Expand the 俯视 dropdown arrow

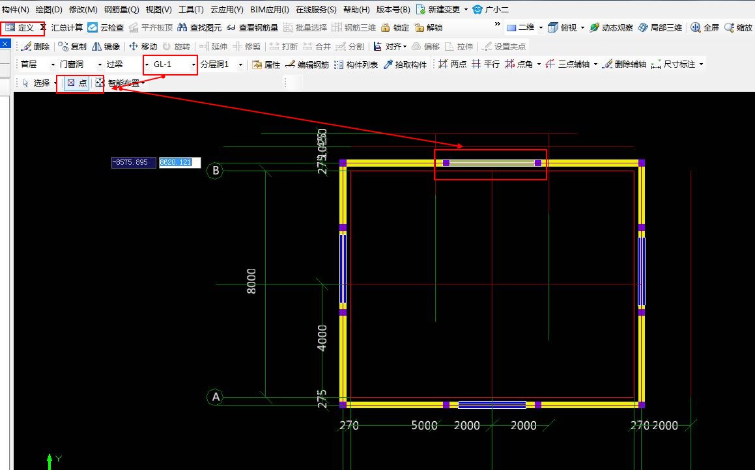[582, 28]
